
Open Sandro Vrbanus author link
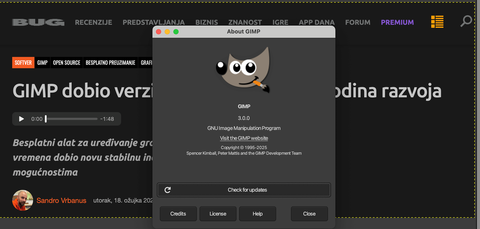[x=61, y=201]
